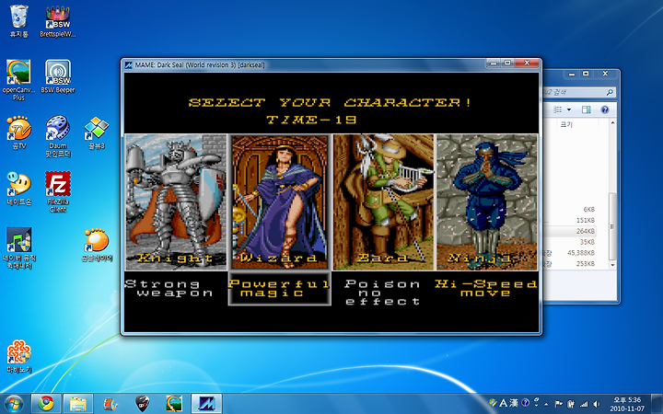
Task: Click the MAME taskbar button
Action: tap(206, 404)
